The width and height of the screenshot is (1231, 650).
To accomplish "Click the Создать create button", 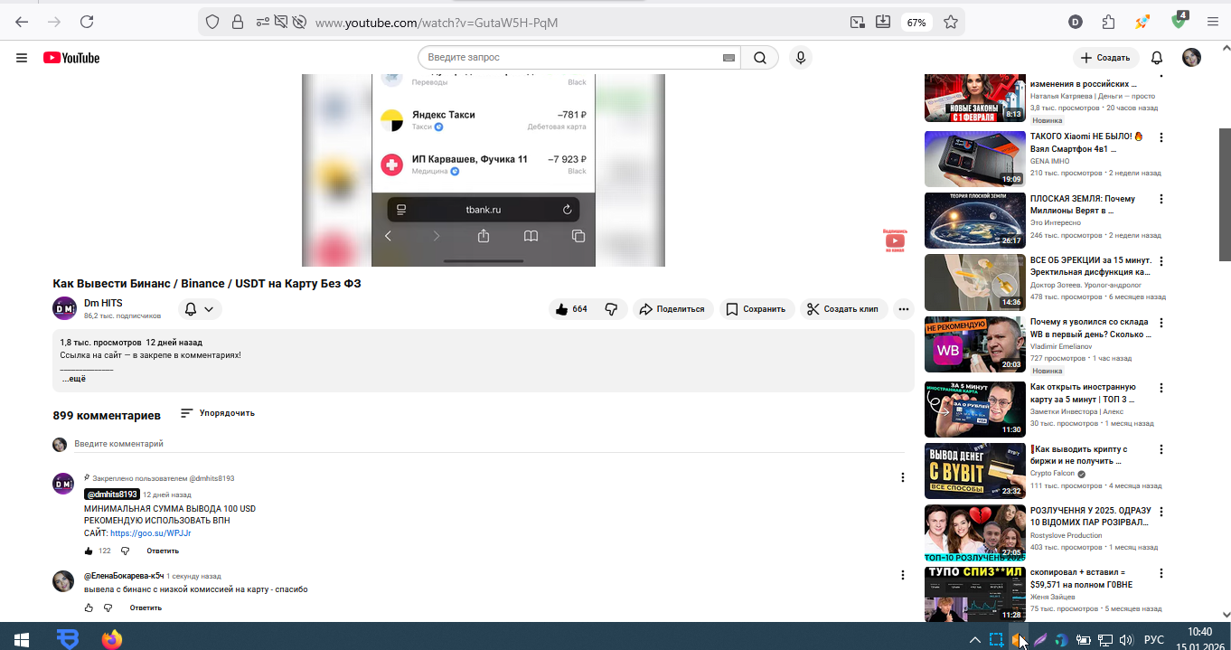I will pos(1106,58).
